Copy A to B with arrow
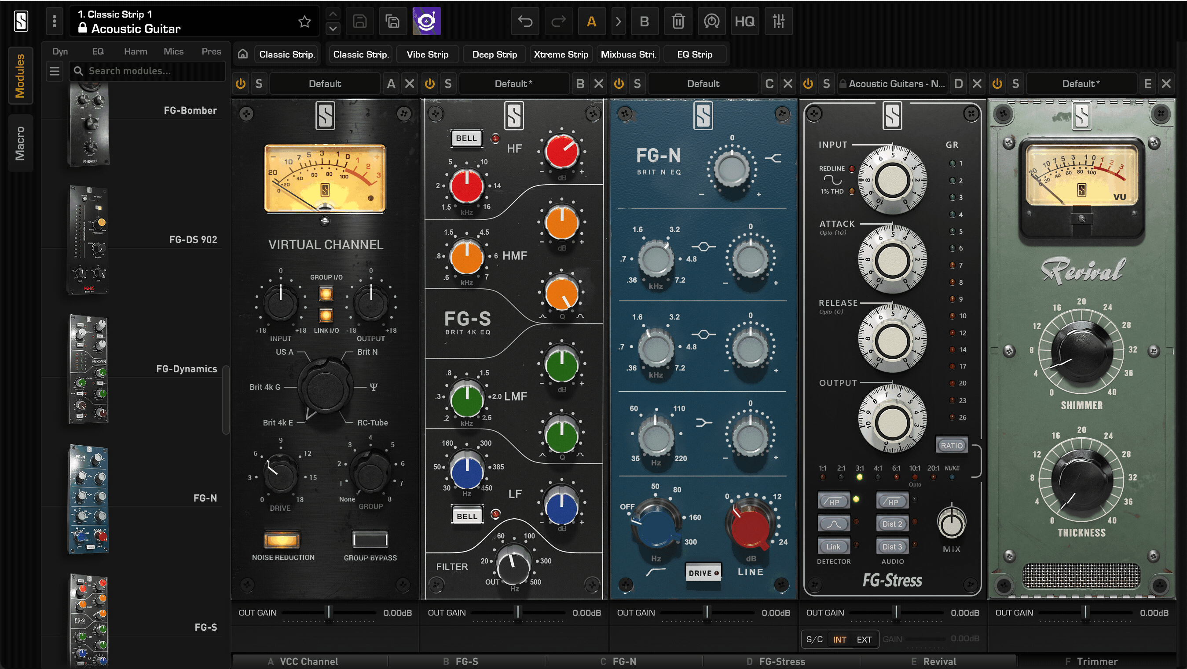The width and height of the screenshot is (1187, 669). tap(619, 21)
